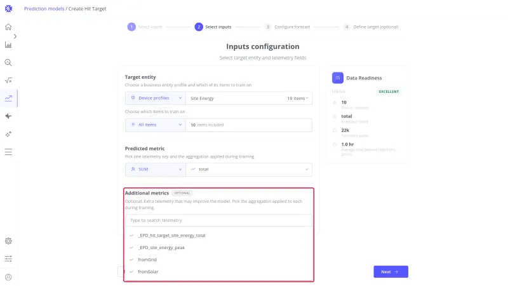The height and width of the screenshot is (286, 508).
Task: Click the 10 devices selected value
Action: [344, 102]
